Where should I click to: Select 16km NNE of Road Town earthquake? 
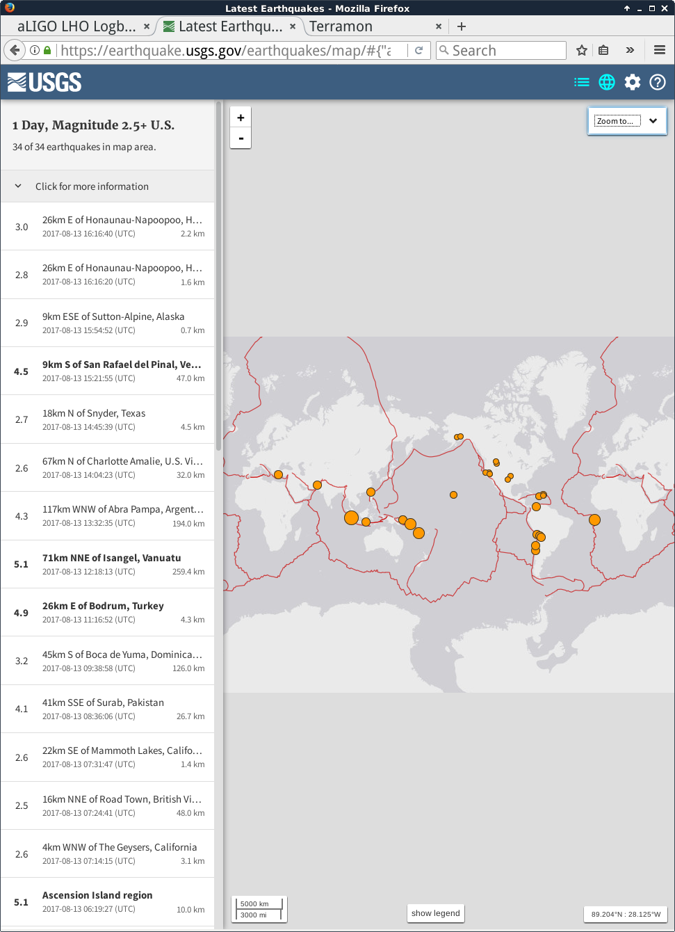(108, 805)
